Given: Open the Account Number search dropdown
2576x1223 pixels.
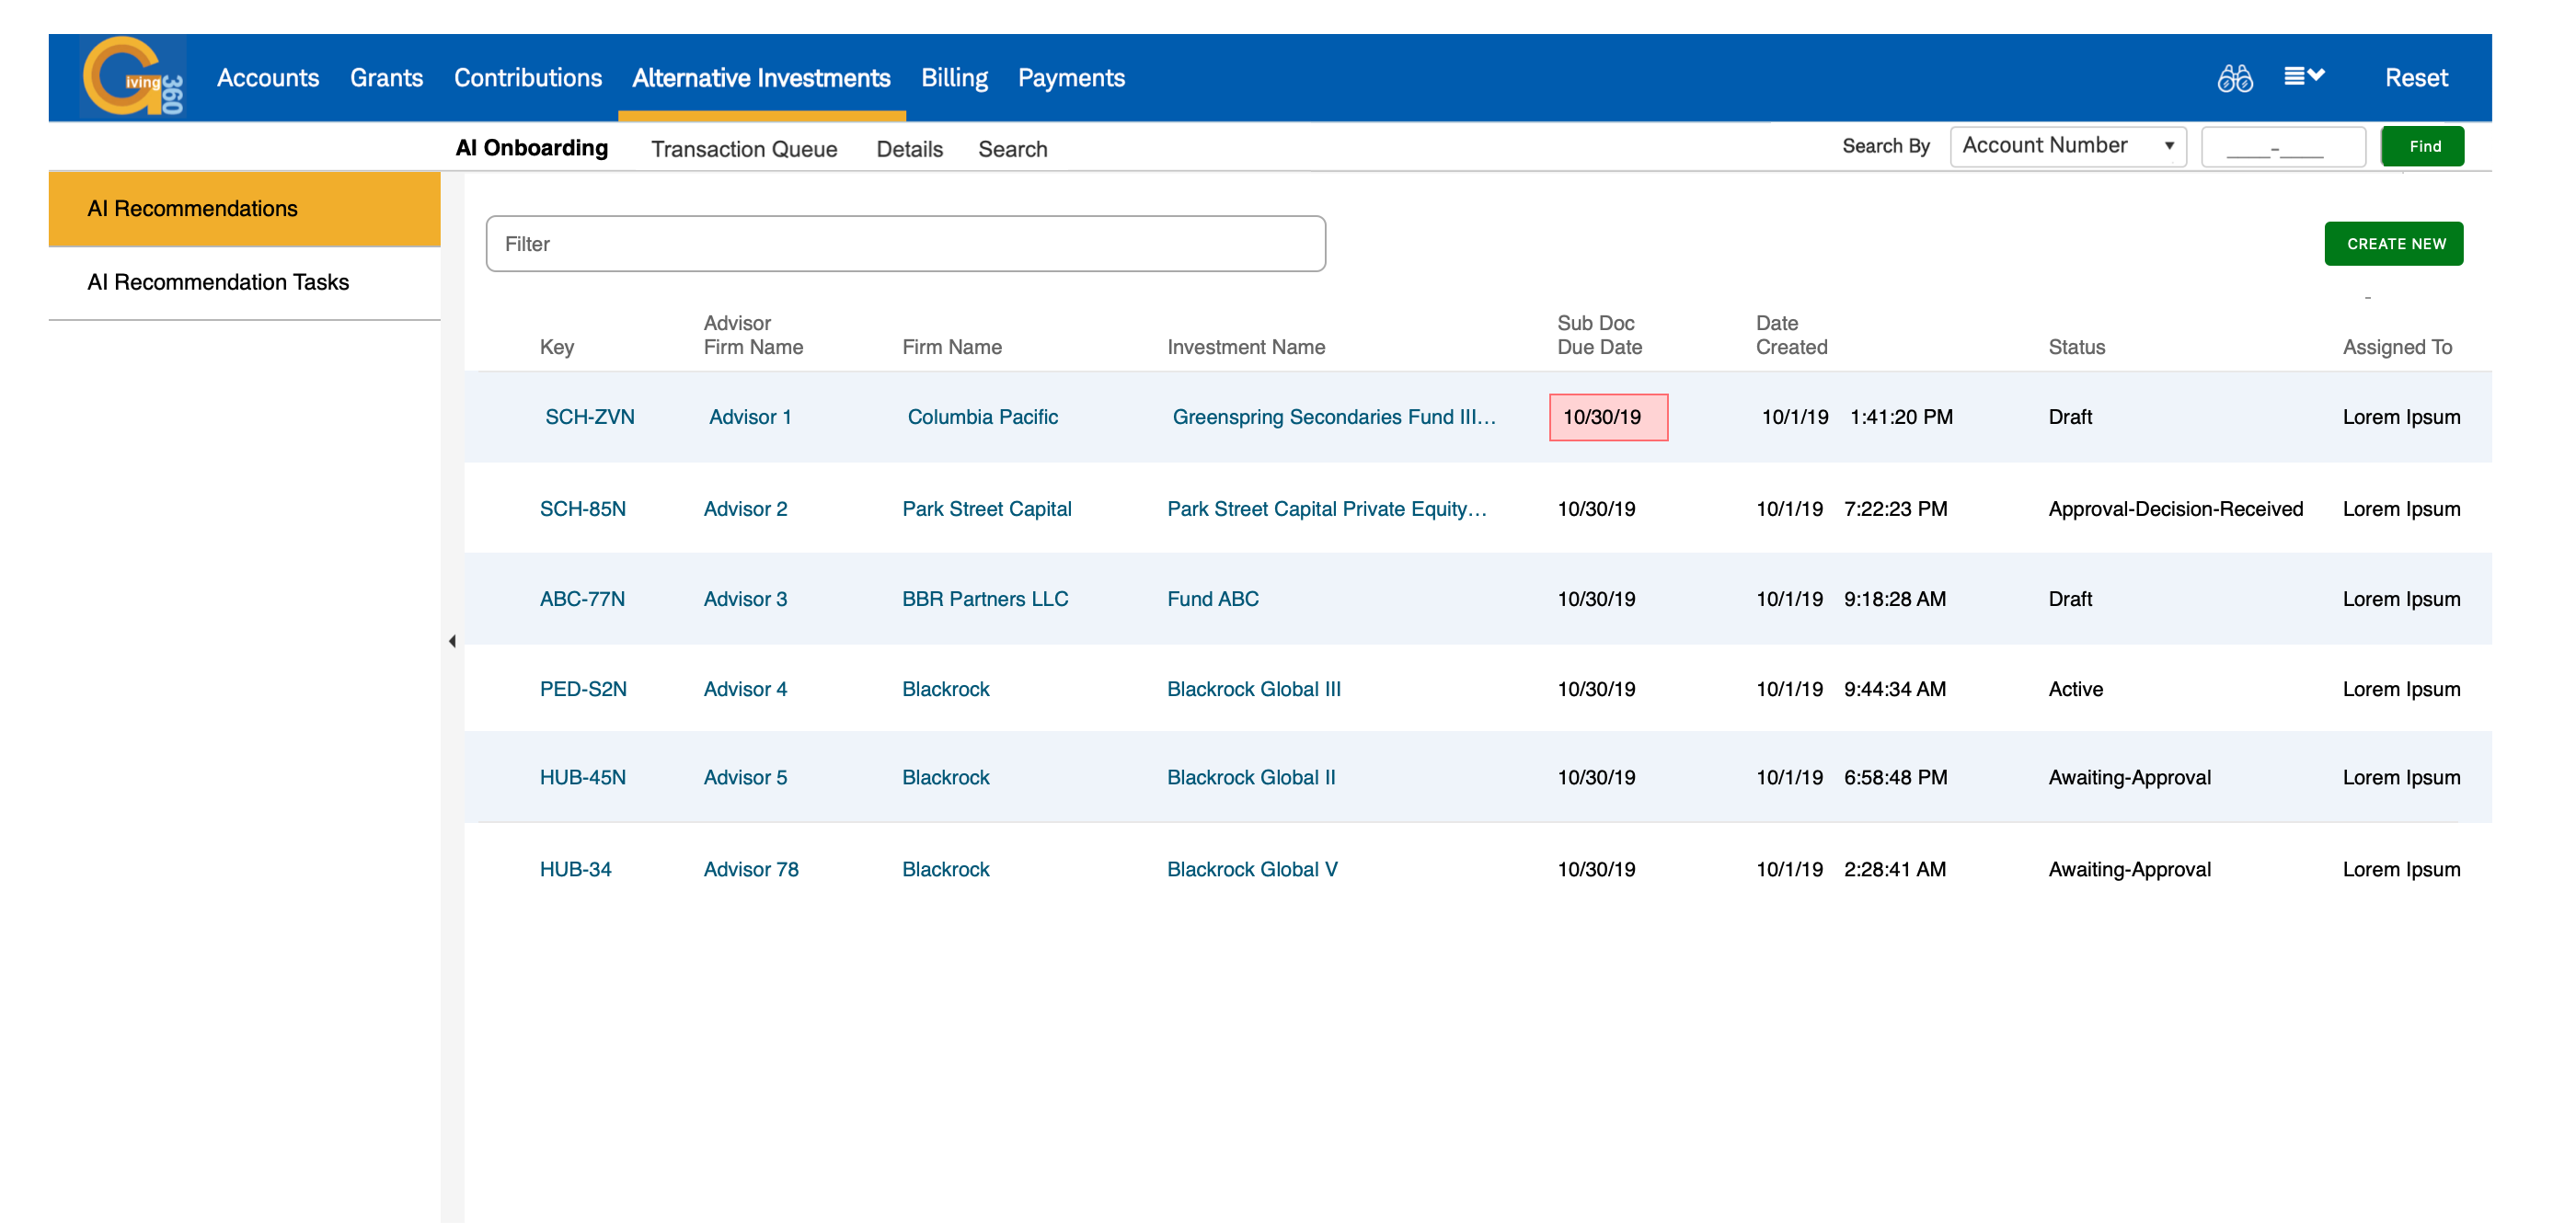Looking at the screenshot, I should [2067, 146].
